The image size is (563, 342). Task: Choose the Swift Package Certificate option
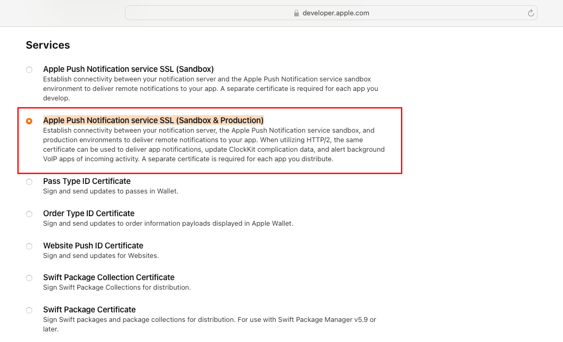pos(29,310)
